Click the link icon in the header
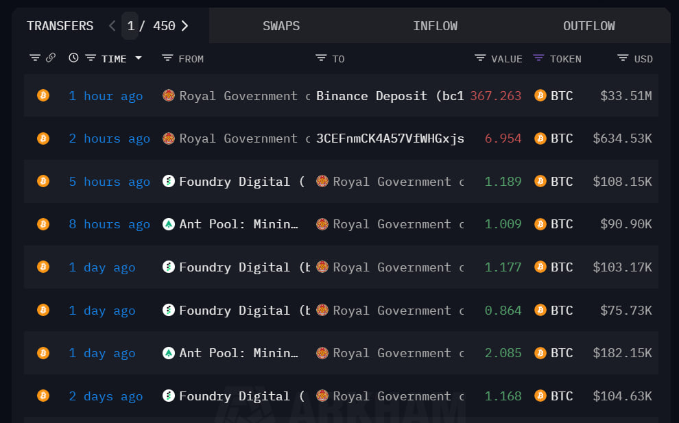679x423 pixels. coord(51,58)
